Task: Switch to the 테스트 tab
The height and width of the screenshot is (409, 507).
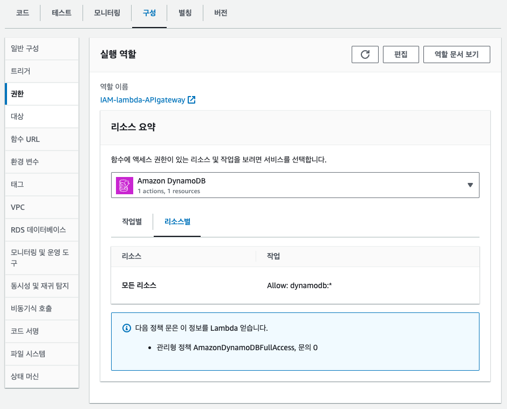Action: coord(61,13)
